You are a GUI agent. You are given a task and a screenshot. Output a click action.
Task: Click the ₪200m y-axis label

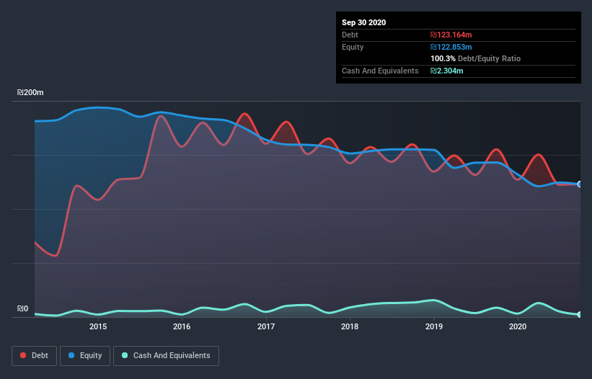click(x=30, y=92)
